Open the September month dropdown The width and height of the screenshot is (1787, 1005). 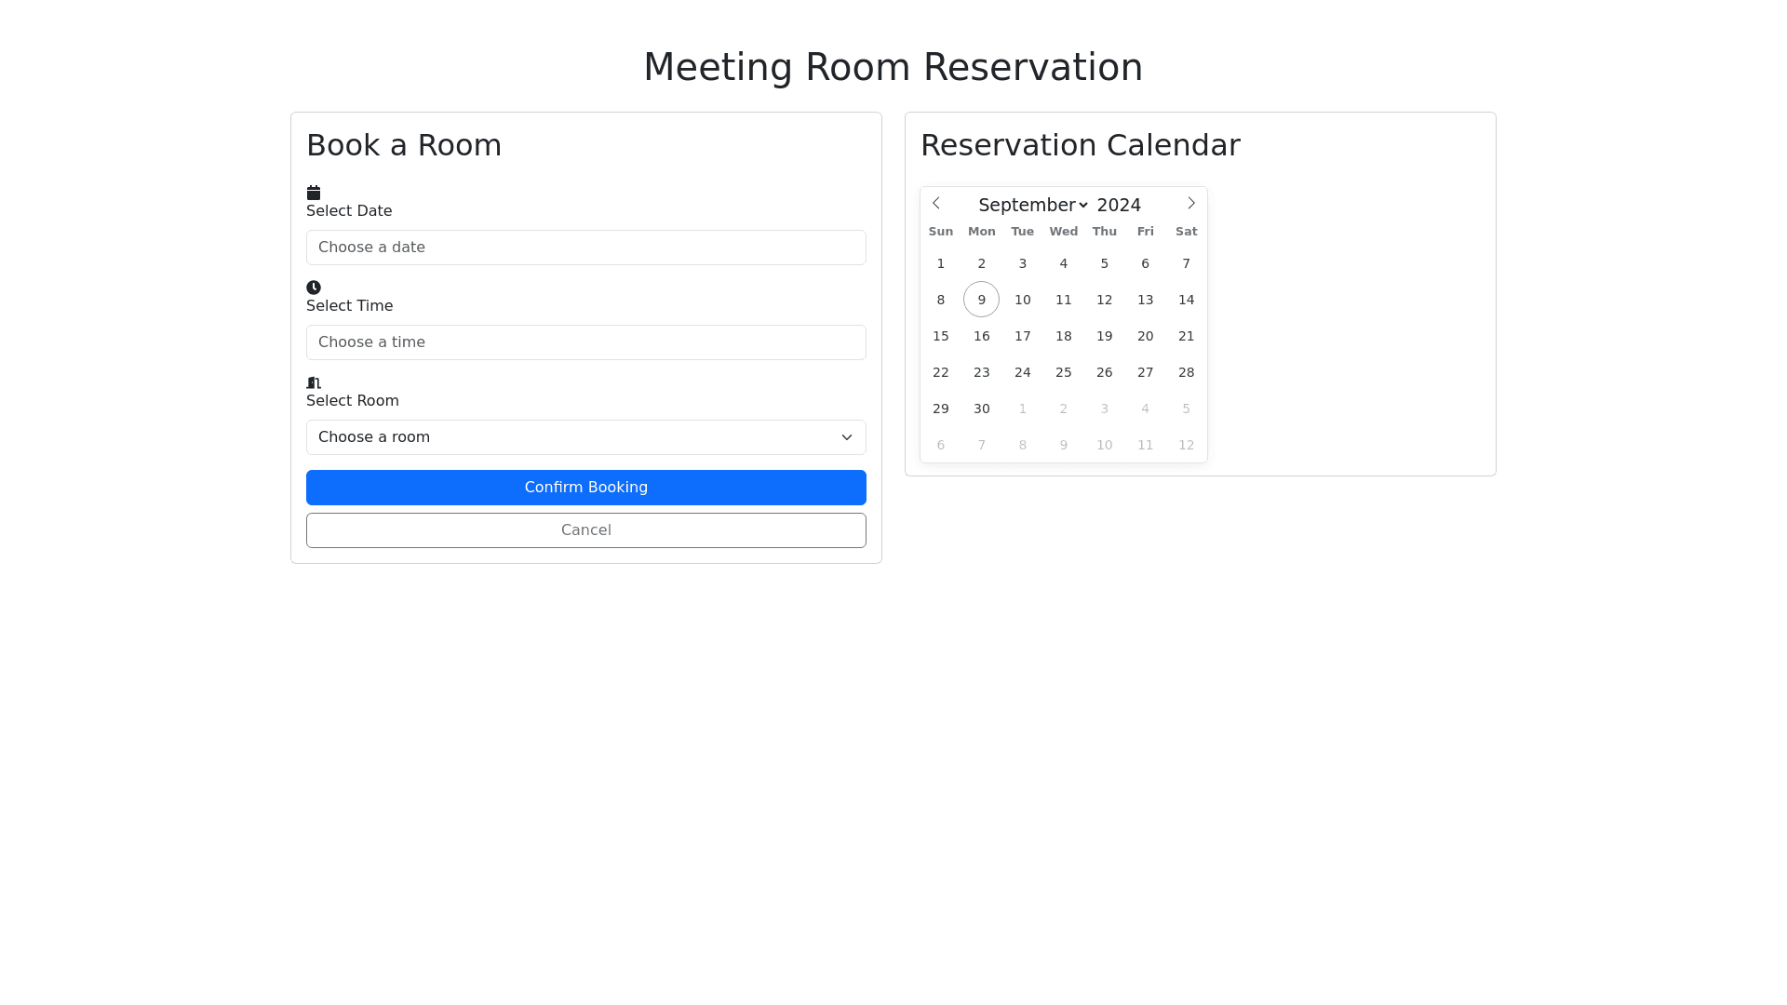coord(1033,205)
